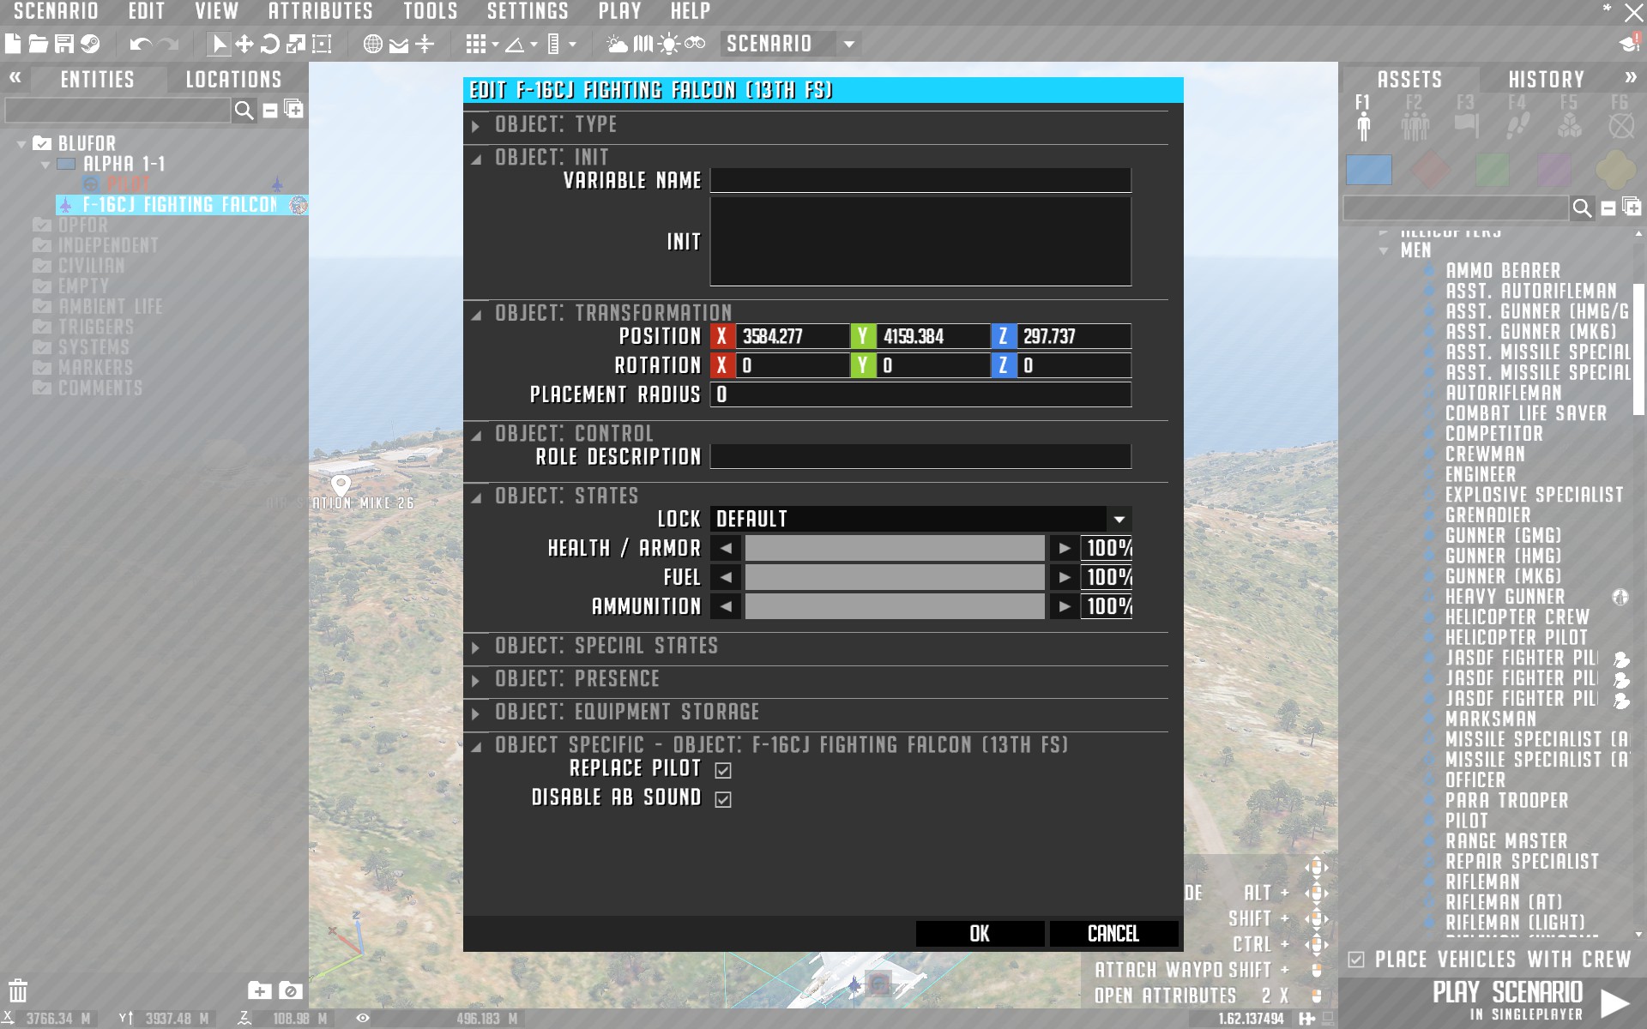Image resolution: width=1647 pixels, height=1029 pixels.
Task: Expand the Object: Special States section
Action: pyautogui.click(x=606, y=646)
